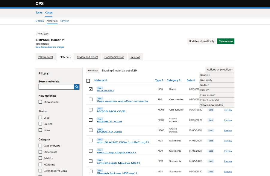Sort table by Category column
Image resolution: width=270 pixels, height=176 pixels.
pos(173,80)
